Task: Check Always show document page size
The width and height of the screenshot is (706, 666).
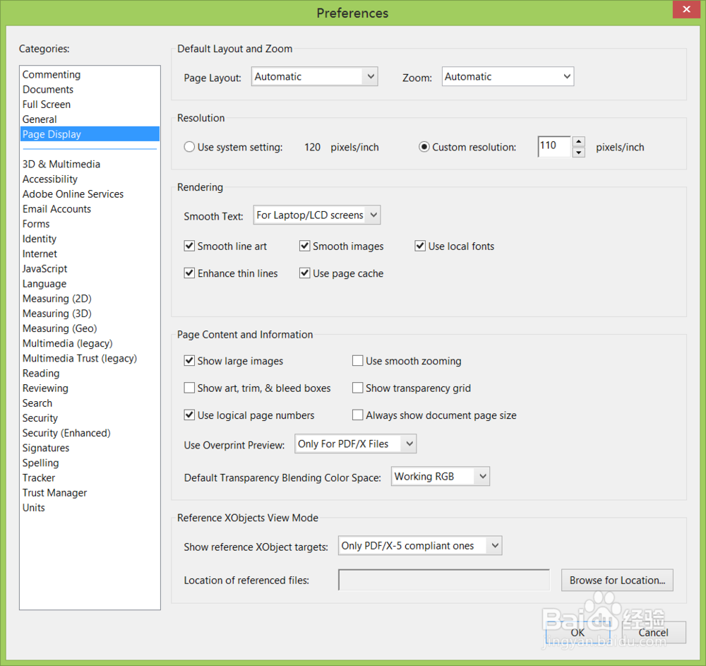Action: pyautogui.click(x=358, y=415)
